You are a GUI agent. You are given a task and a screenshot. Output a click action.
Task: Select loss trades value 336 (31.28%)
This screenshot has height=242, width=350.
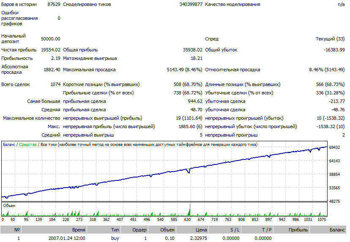pos(330,93)
